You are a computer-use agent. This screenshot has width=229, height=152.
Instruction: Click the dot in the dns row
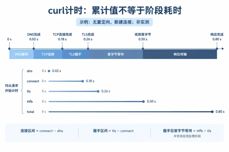49,71
